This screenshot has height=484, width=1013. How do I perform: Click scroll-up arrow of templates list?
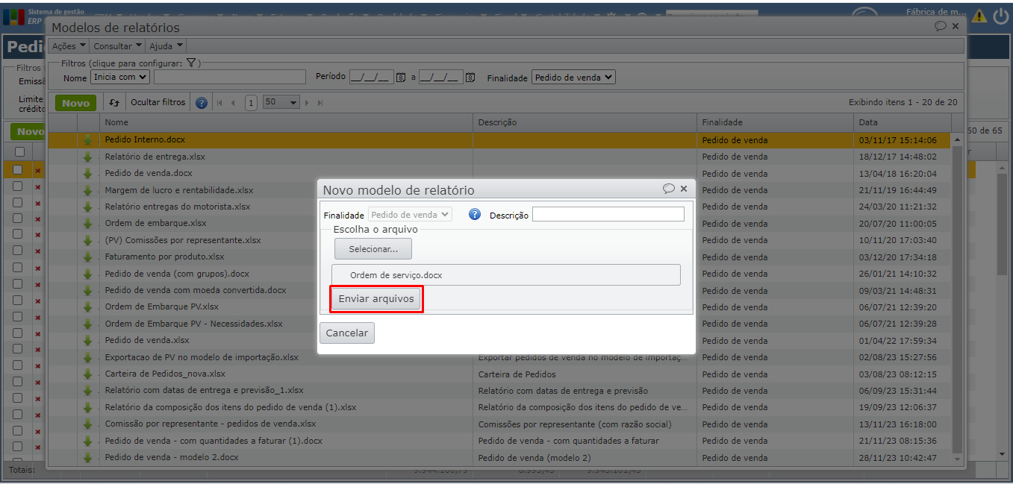click(x=958, y=140)
